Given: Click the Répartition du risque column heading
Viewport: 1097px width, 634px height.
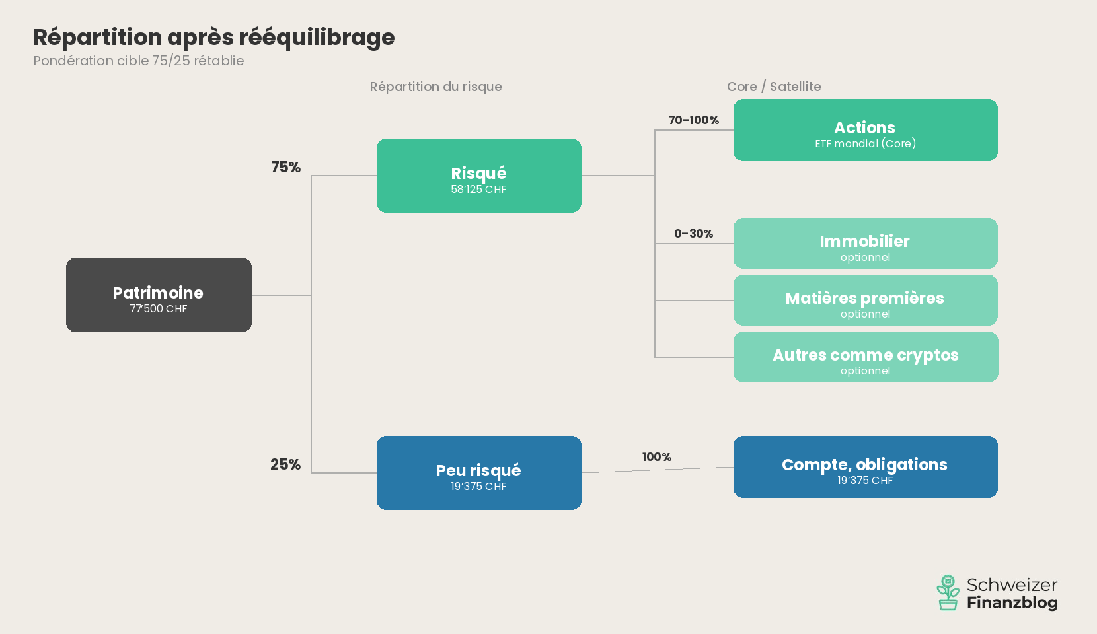Looking at the screenshot, I should point(435,87).
